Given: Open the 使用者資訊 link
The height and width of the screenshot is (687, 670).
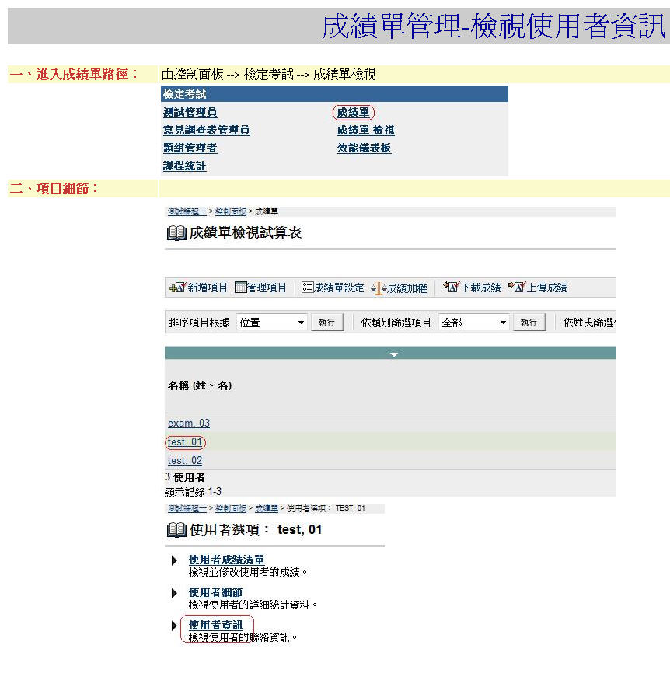Looking at the screenshot, I should (x=216, y=625).
